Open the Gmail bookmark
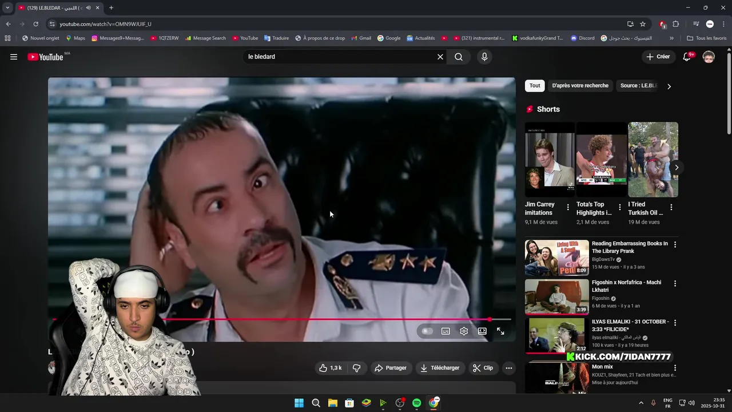The image size is (732, 412). [x=360, y=38]
